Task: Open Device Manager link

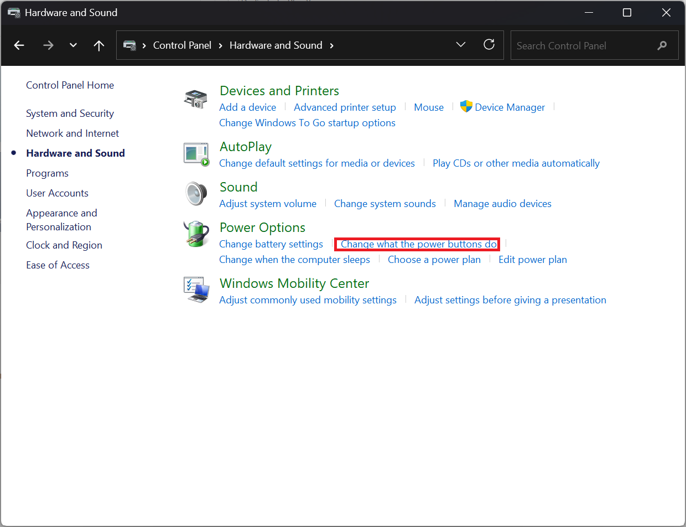Action: 510,107
